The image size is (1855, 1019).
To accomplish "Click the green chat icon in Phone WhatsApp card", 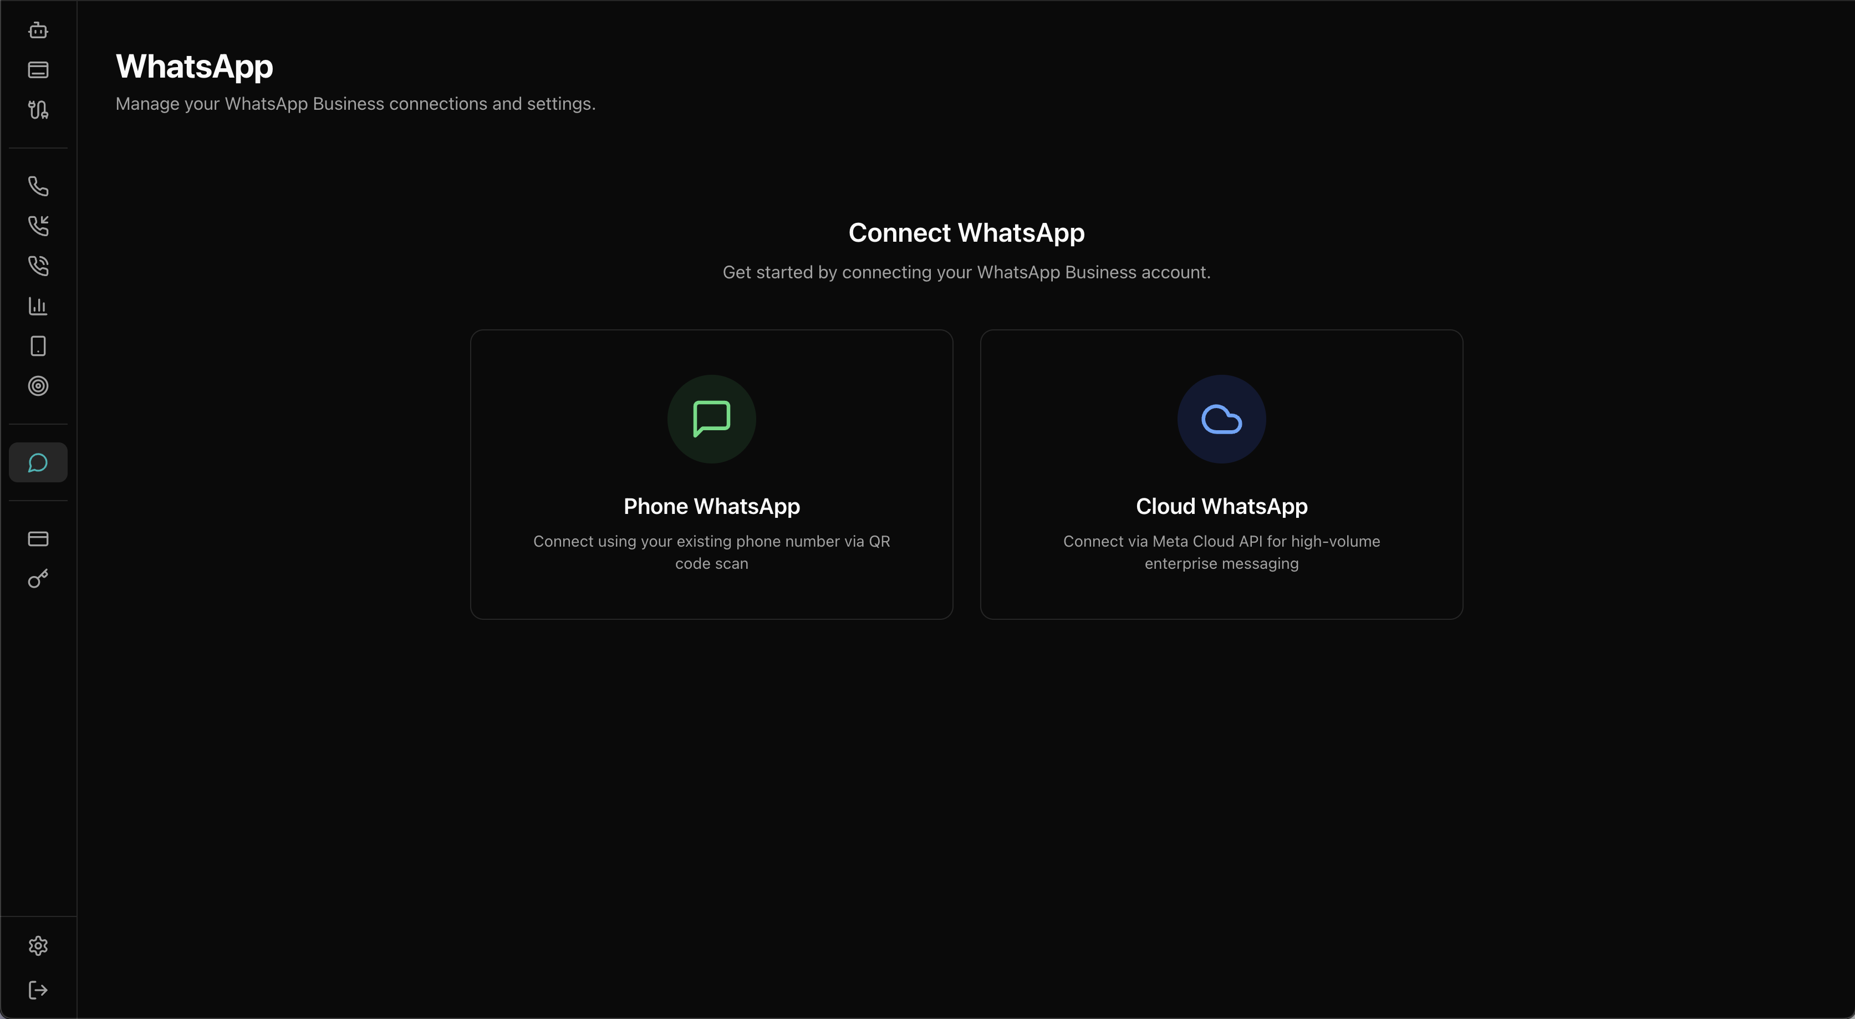I will pos(711,419).
